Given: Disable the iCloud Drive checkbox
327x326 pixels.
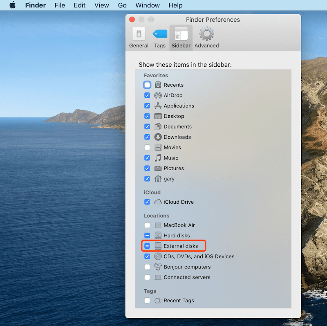Looking at the screenshot, I should point(147,202).
